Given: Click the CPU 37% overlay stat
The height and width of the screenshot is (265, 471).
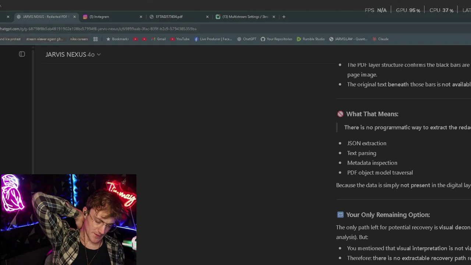Looking at the screenshot, I should [x=441, y=10].
